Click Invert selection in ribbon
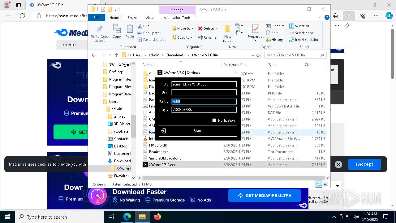Image resolution: width=396 pixels, height=223 pixels. pyautogui.click(x=304, y=40)
